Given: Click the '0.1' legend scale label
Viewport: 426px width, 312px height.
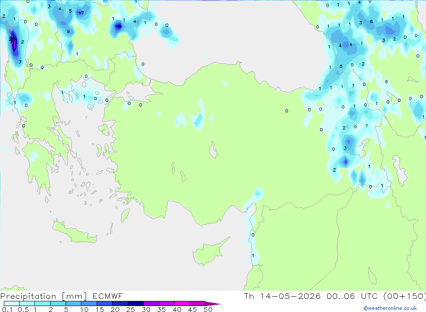Looking at the screenshot, I should [x=7, y=309].
